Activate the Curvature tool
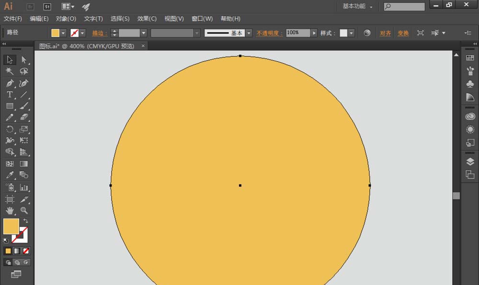The image size is (479, 285). 24,83
